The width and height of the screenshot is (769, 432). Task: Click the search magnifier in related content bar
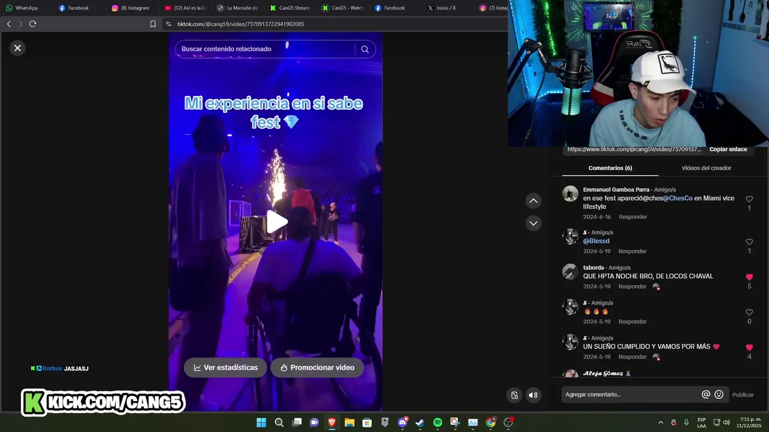[365, 49]
